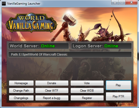The height and width of the screenshot is (108, 139).
Task: Click the World Server status panel
Action: click(39, 46)
